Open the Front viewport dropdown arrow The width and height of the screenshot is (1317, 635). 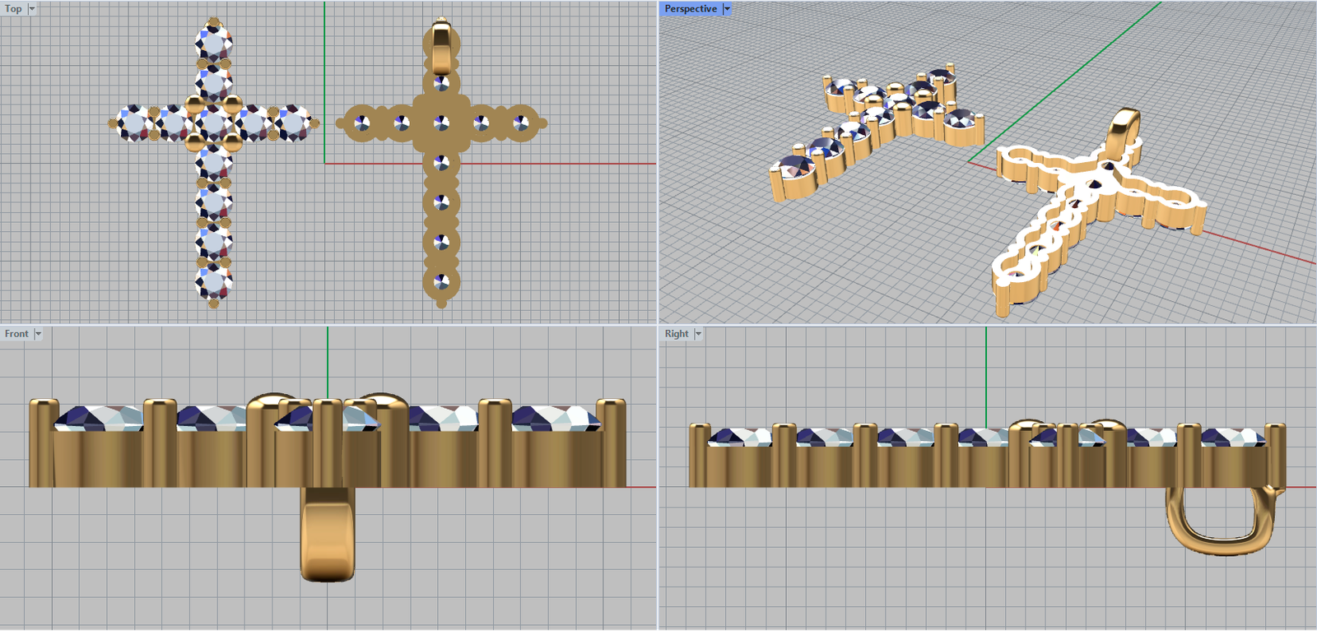(38, 334)
